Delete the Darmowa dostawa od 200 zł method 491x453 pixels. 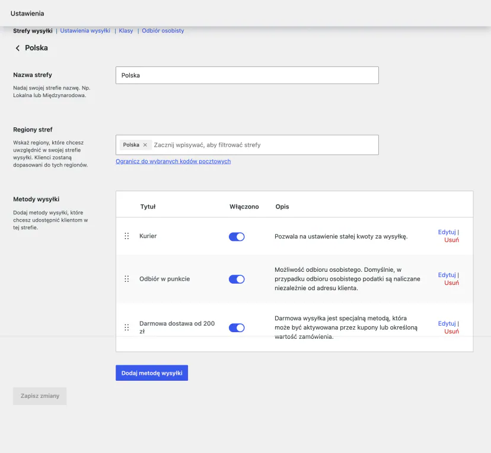451,332
